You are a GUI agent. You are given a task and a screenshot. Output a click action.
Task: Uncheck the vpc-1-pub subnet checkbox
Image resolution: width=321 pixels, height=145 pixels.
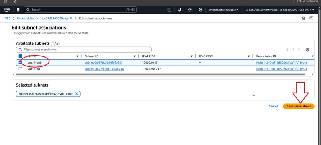20,62
